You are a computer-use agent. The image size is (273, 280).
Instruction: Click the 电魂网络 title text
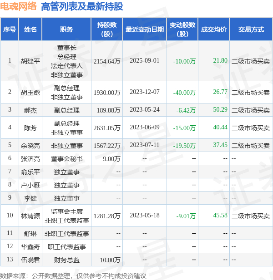[x=18, y=6]
